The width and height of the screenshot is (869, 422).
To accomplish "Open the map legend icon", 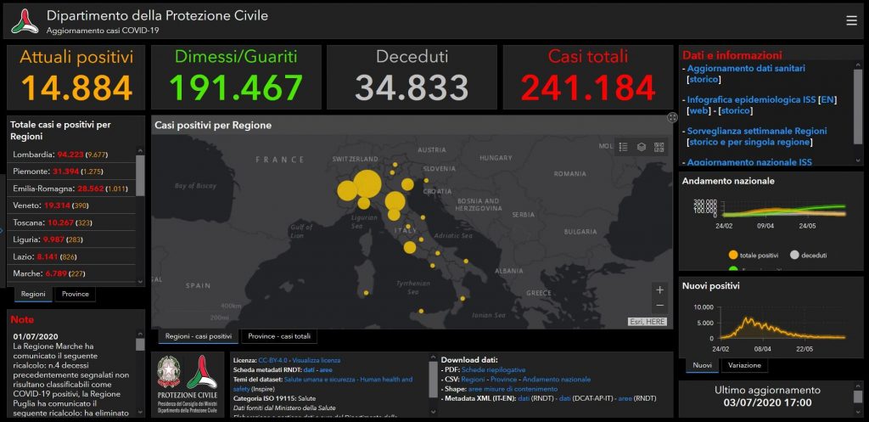I will 623,147.
